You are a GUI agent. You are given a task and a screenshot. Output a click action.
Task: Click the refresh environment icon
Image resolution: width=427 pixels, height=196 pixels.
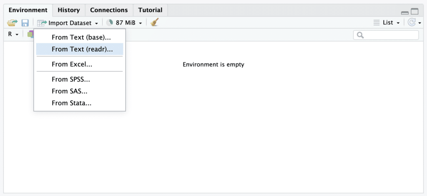(x=412, y=23)
